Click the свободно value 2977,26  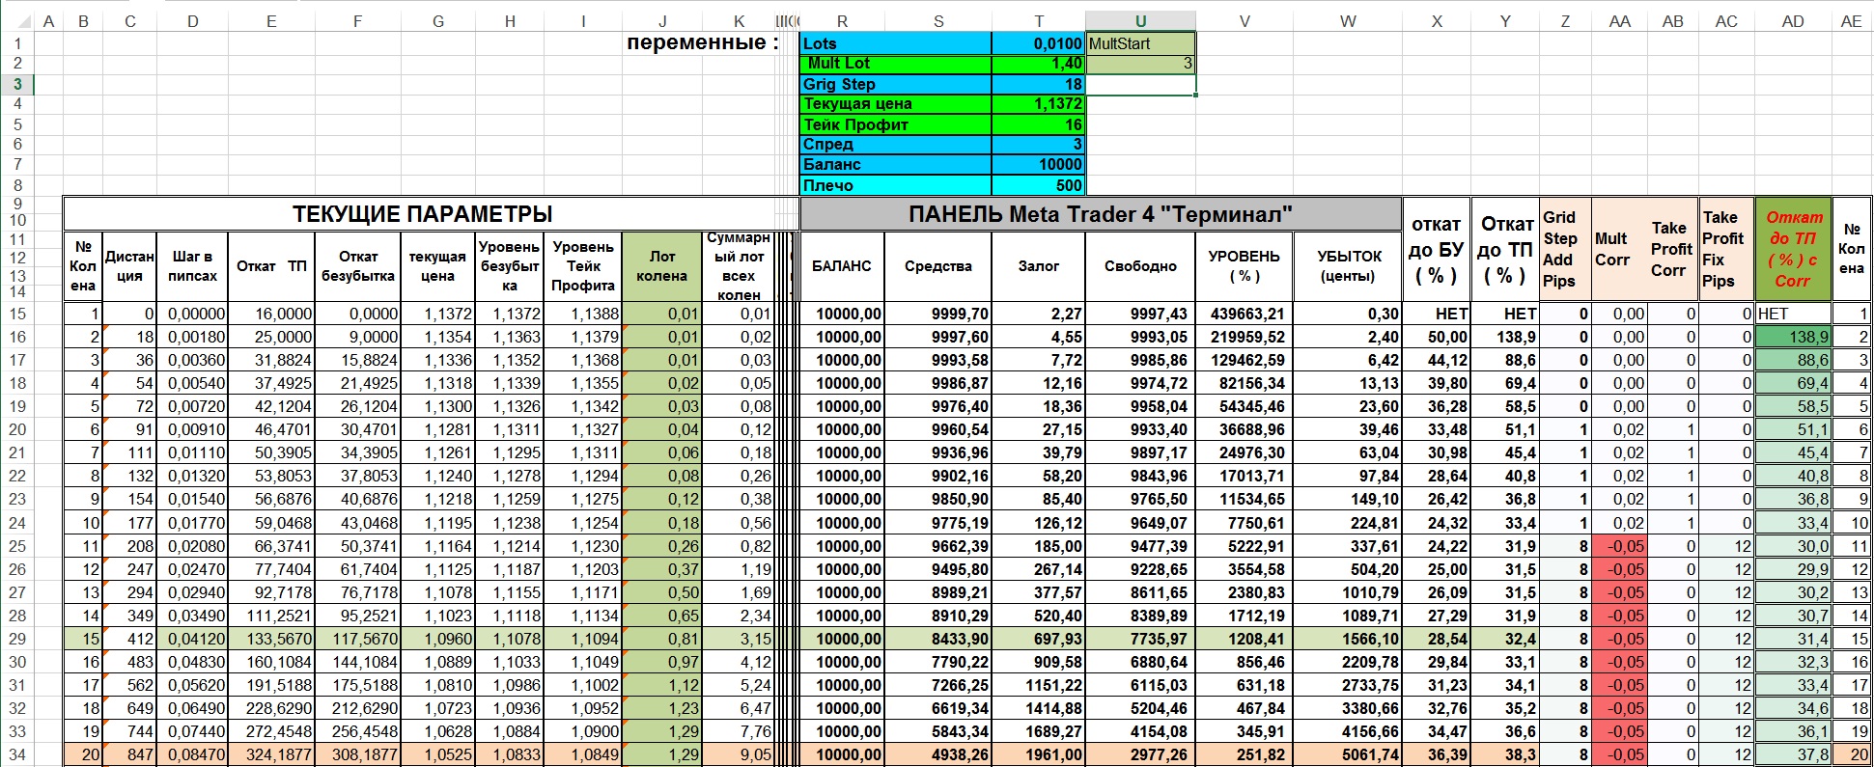1140,754
